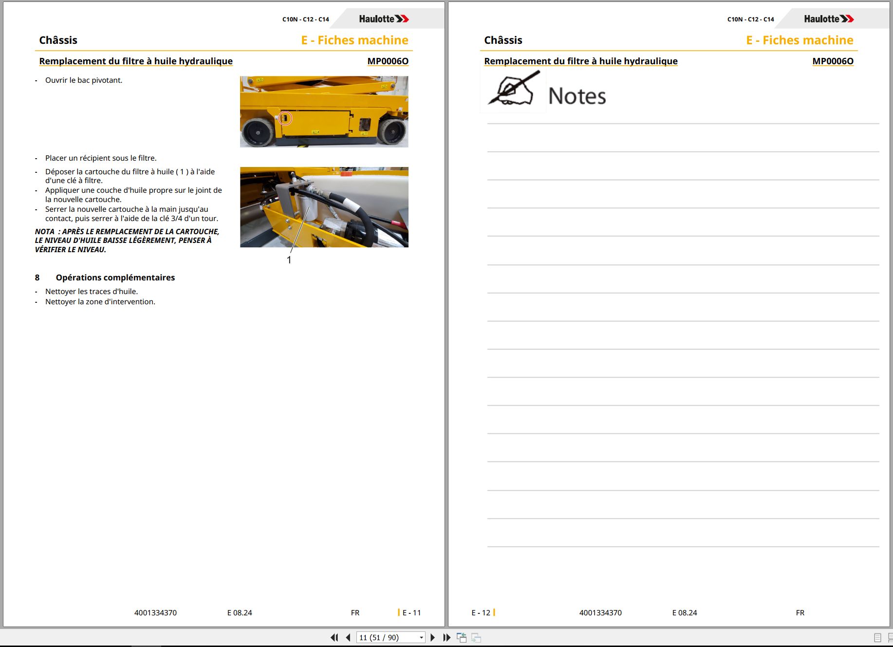Click the NOTA warning paragraph
The height and width of the screenshot is (647, 893).
[127, 240]
